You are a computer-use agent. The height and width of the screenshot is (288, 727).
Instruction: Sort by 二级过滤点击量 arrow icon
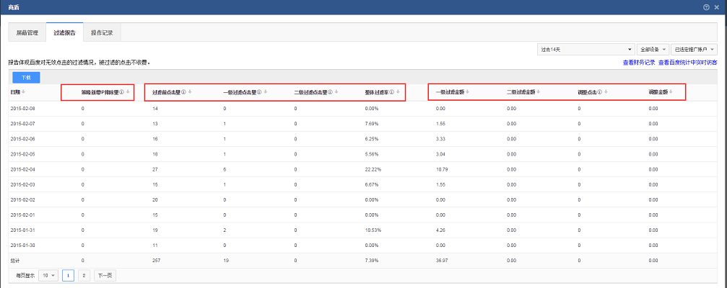(x=336, y=92)
